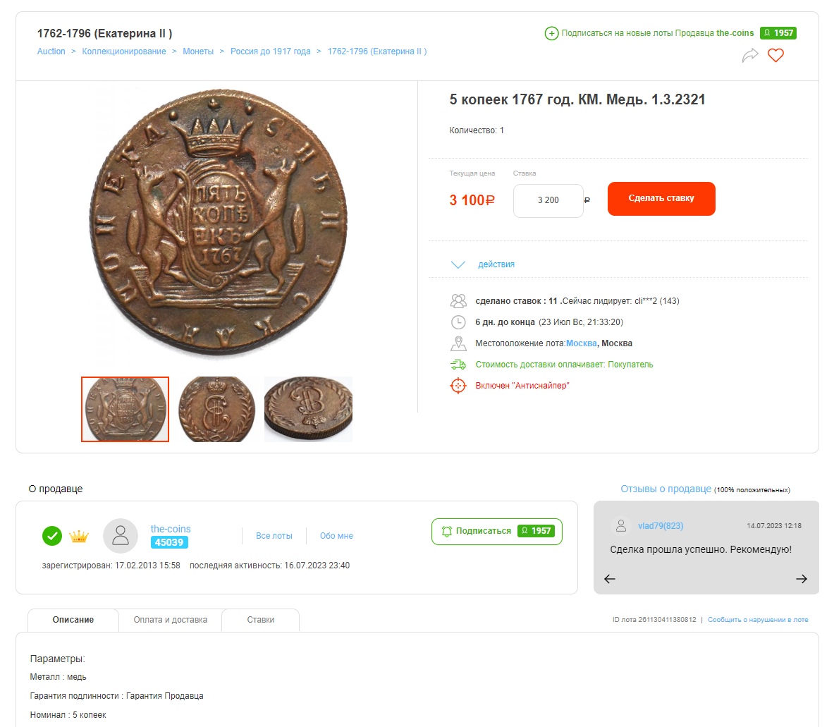Switch to the Оплата и доставка tab
This screenshot has height=727, width=834.
[x=171, y=620]
